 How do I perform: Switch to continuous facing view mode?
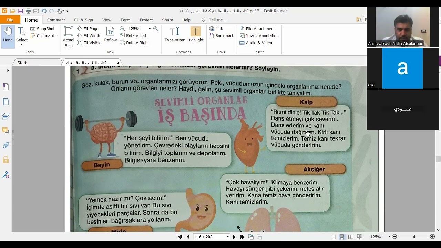pos(359,237)
